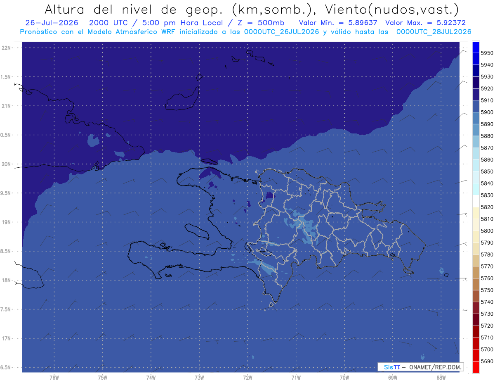Viewport: 495px width, 383px height.
Task: Click the '72W' longitude label
Action: 247,377
